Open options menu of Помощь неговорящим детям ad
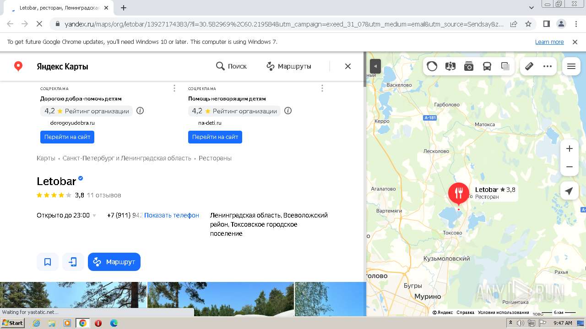Image resolution: width=586 pixels, height=329 pixels. click(322, 88)
